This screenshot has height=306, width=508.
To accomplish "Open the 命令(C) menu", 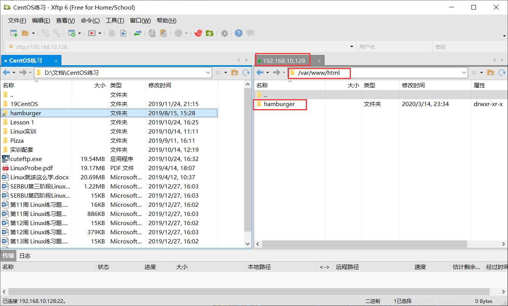I will [x=90, y=21].
